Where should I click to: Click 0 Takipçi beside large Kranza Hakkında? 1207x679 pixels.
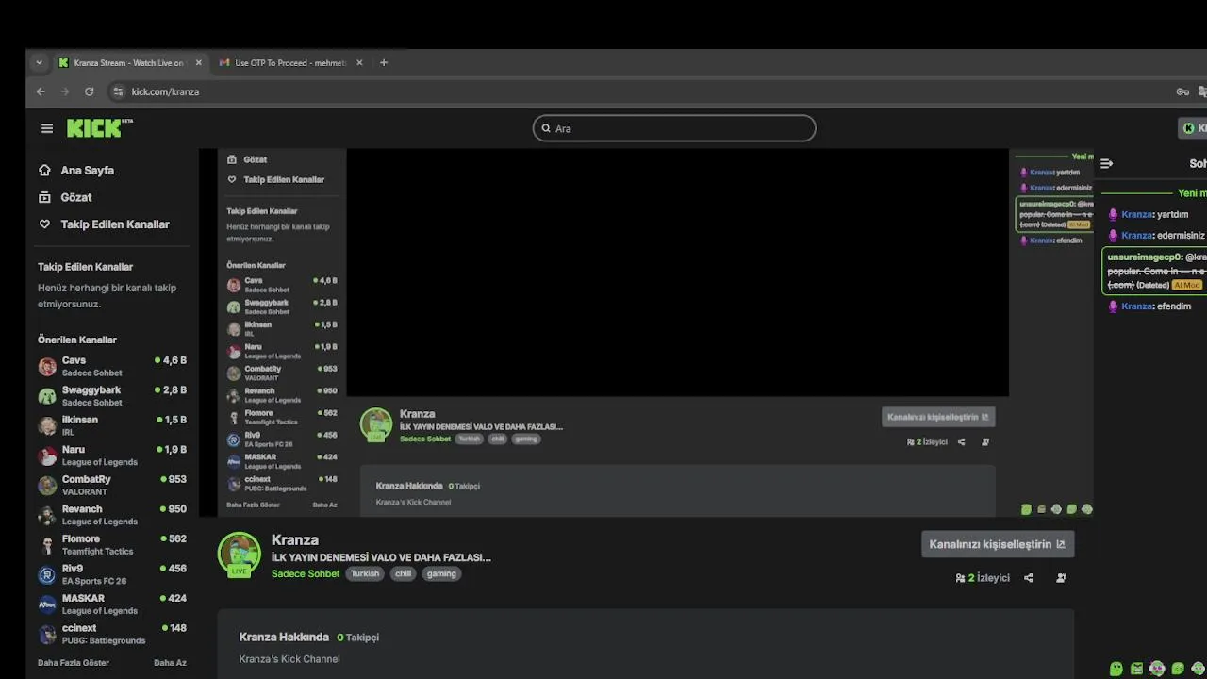click(358, 638)
